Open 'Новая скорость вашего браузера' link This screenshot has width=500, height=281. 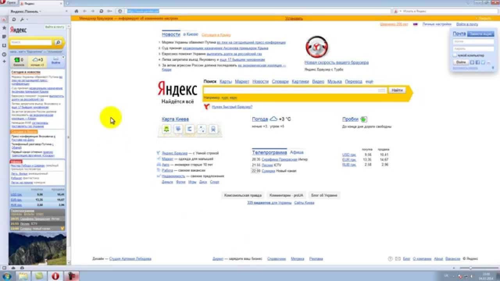pyautogui.click(x=336, y=62)
